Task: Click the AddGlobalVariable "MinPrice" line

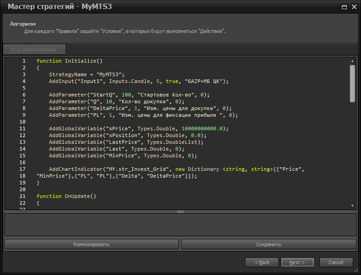Action: click(123, 156)
